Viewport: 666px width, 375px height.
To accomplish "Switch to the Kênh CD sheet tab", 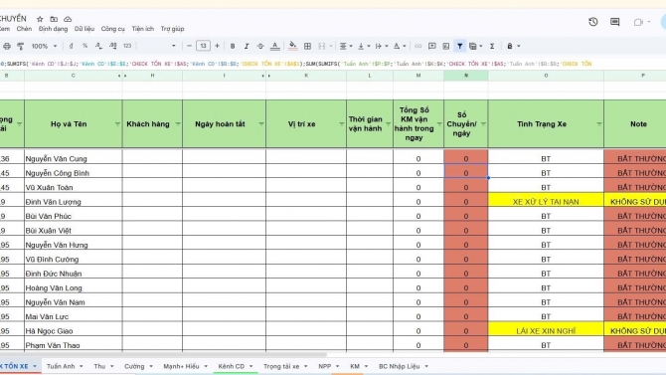I will (x=232, y=366).
